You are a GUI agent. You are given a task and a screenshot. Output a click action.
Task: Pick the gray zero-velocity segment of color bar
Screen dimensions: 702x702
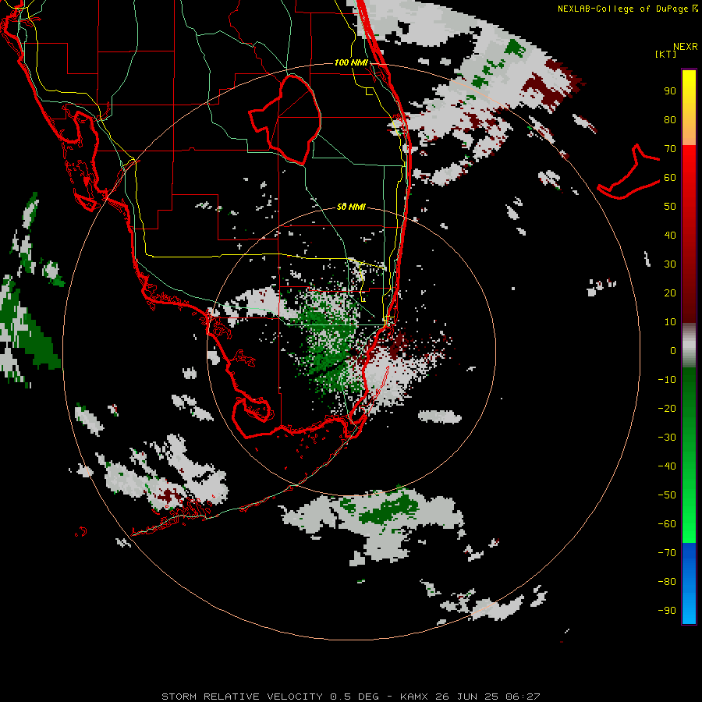[x=689, y=346]
